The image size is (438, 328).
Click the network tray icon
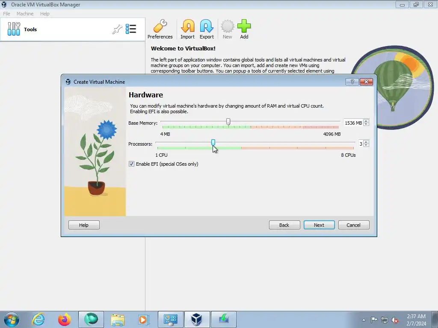[385, 320]
